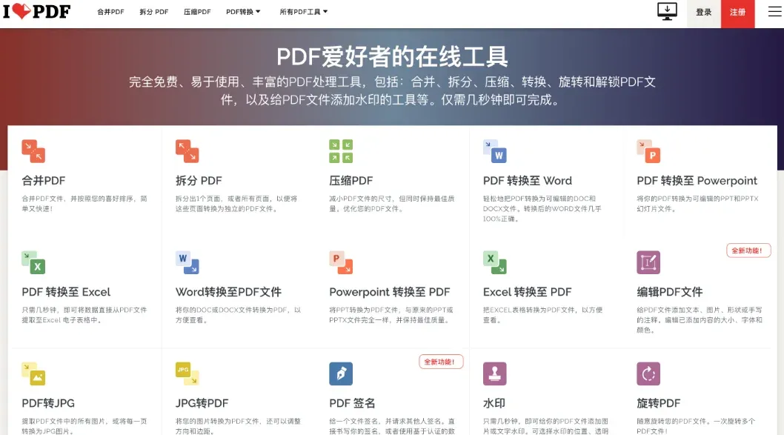Click the 合并PDF description text
784x435 pixels.
[84, 204]
